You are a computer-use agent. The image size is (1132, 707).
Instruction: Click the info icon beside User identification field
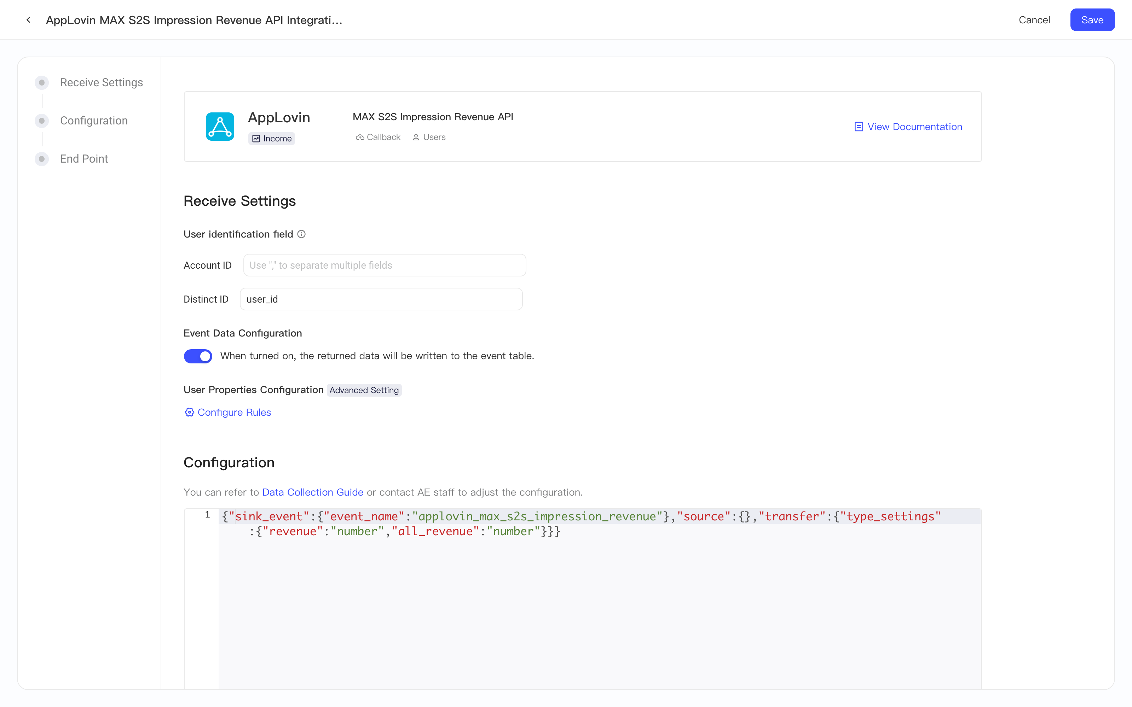tap(302, 234)
